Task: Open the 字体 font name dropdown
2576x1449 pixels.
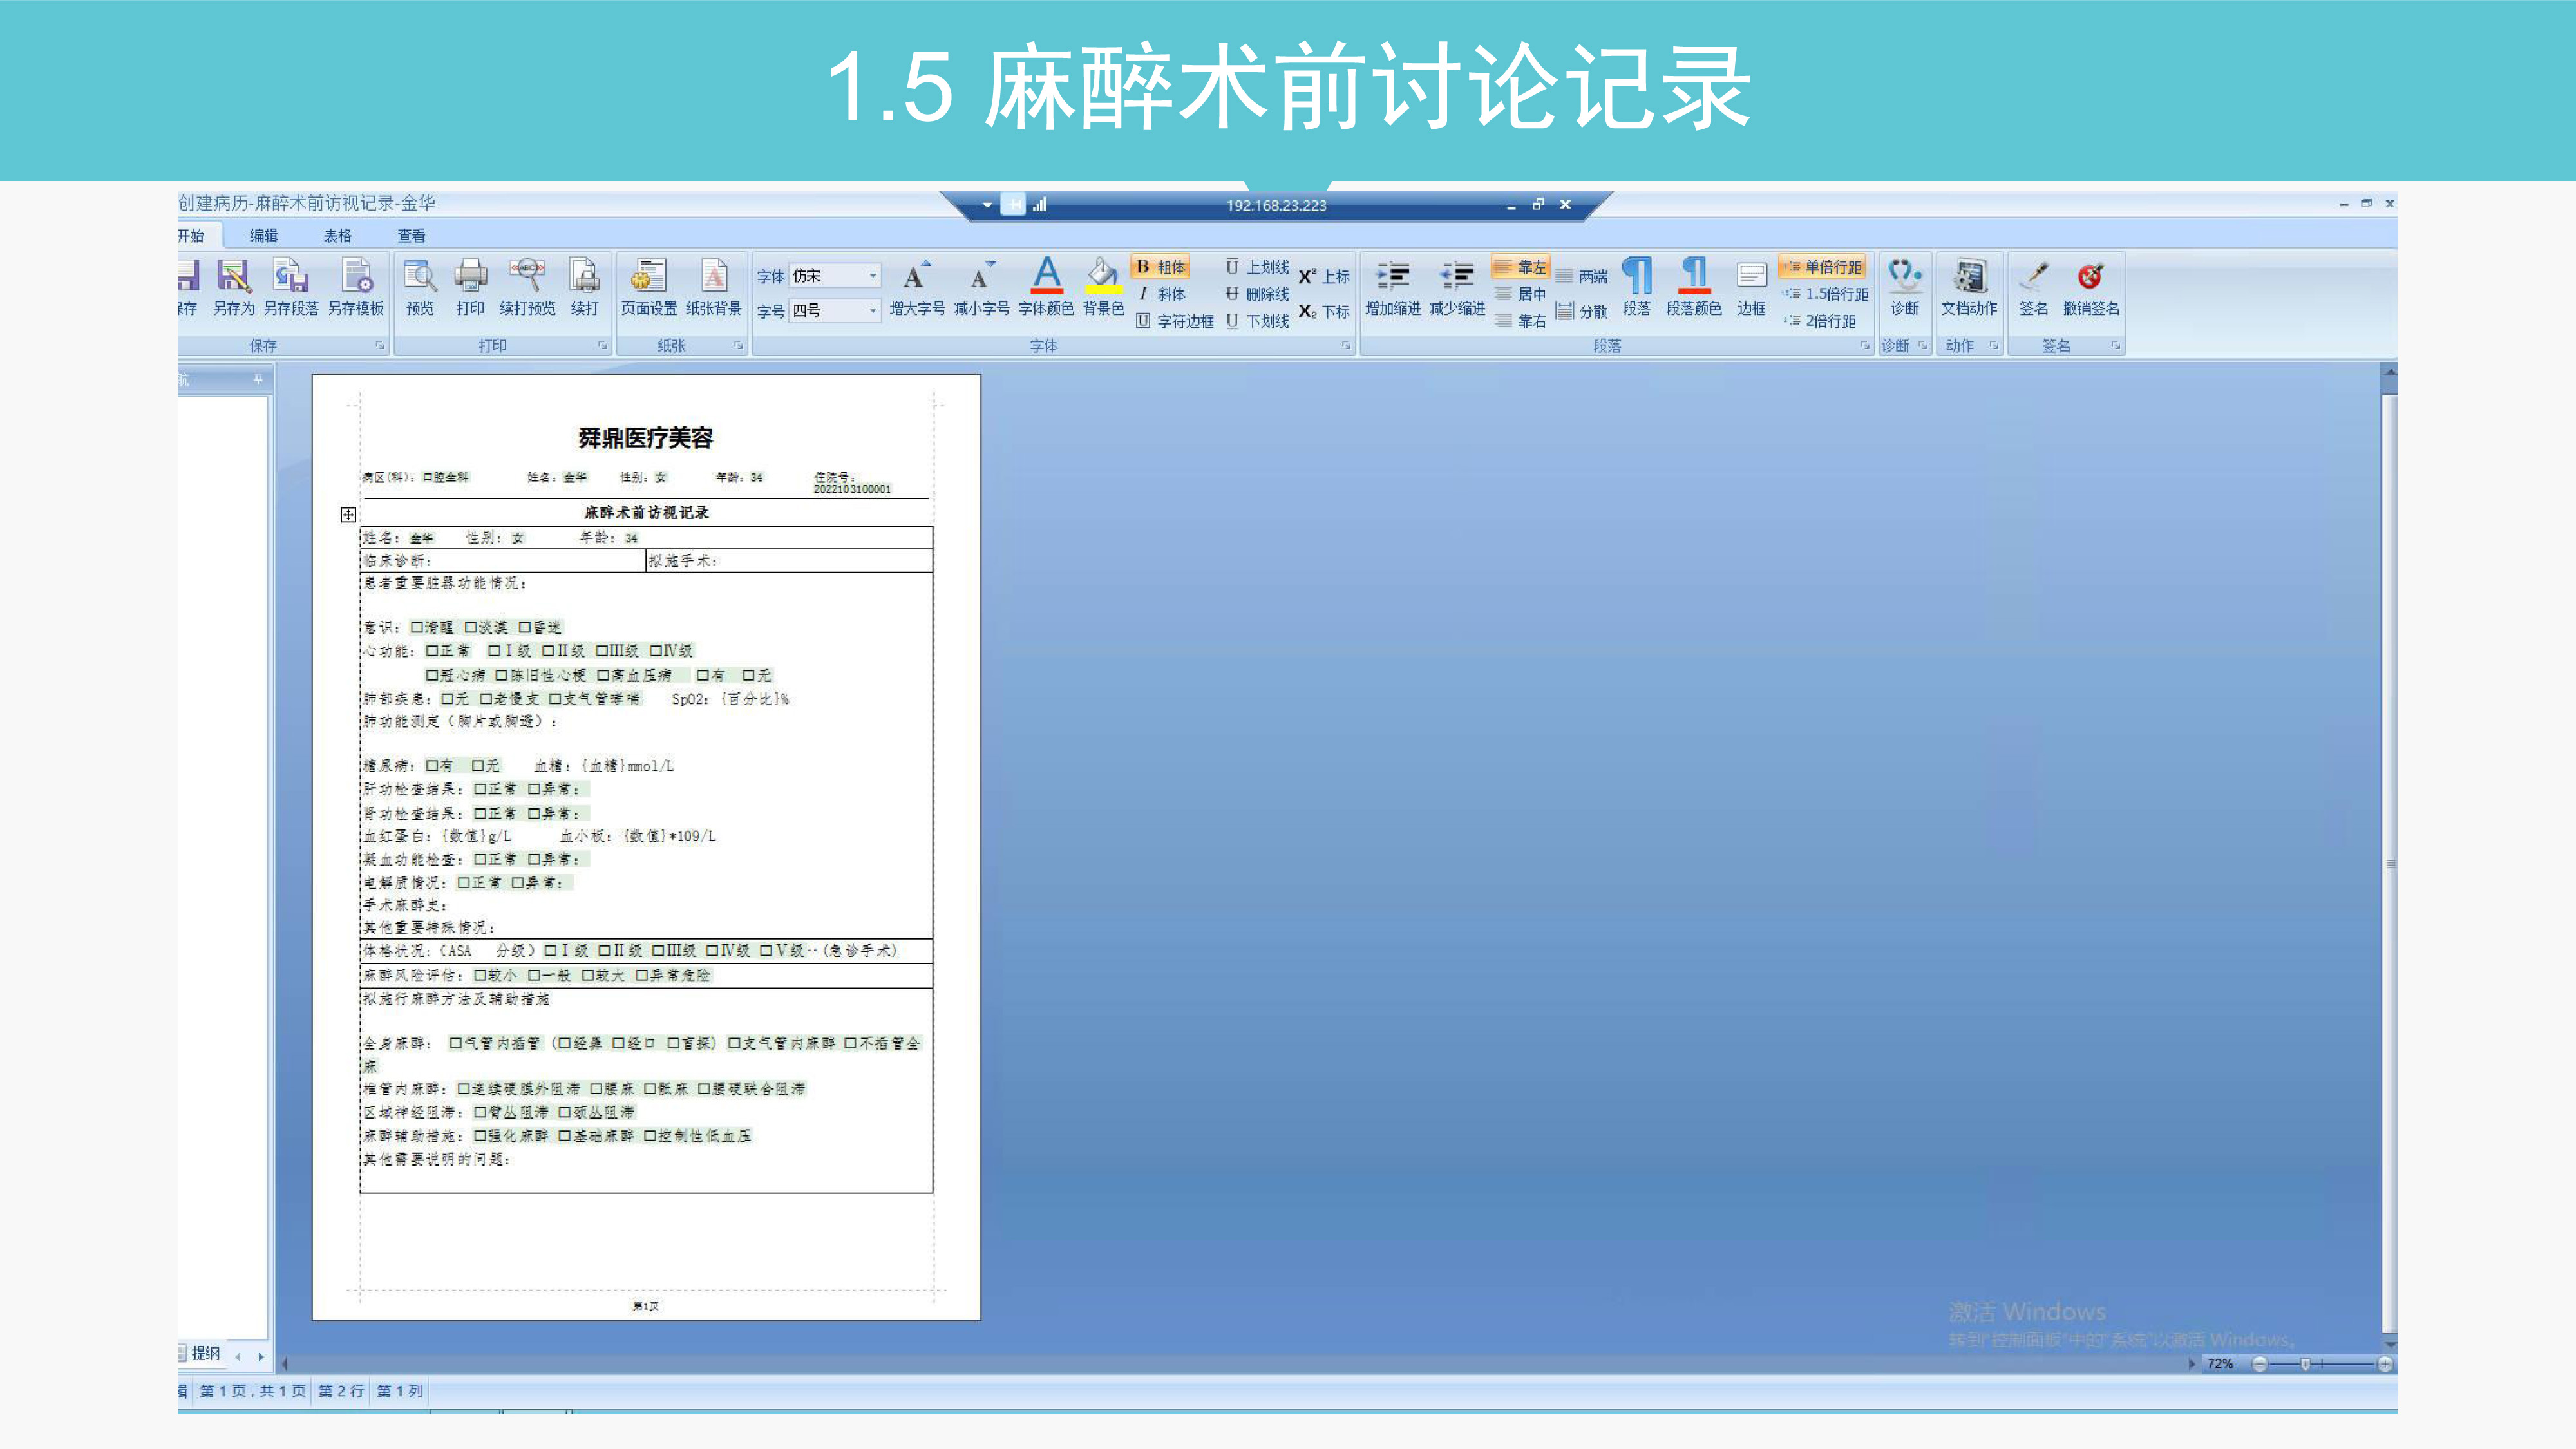Action: [x=872, y=276]
